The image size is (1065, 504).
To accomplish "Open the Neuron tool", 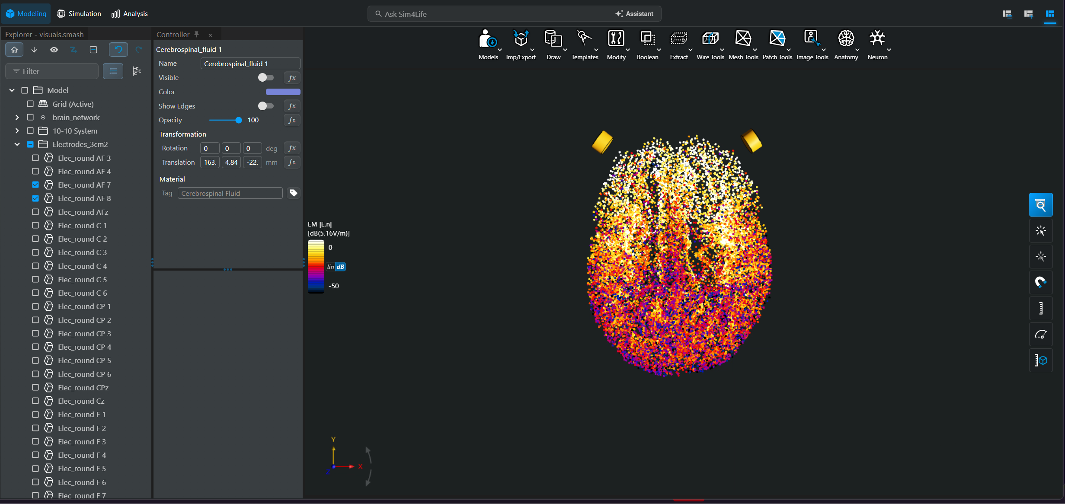I will pyautogui.click(x=877, y=45).
